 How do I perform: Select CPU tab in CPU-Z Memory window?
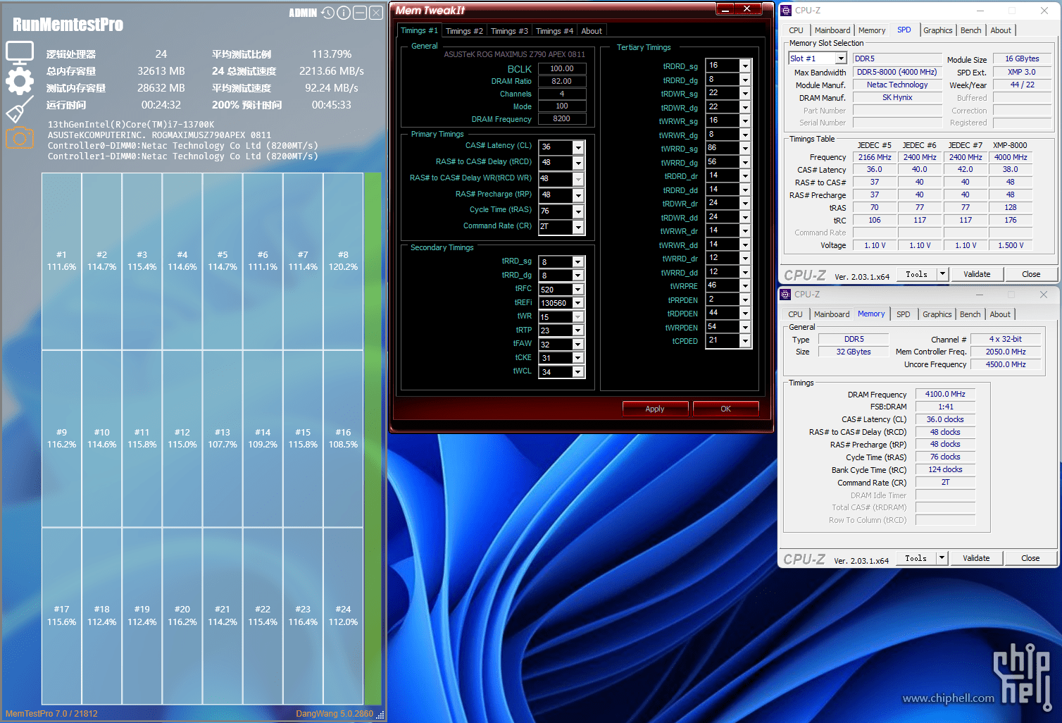pyautogui.click(x=795, y=314)
